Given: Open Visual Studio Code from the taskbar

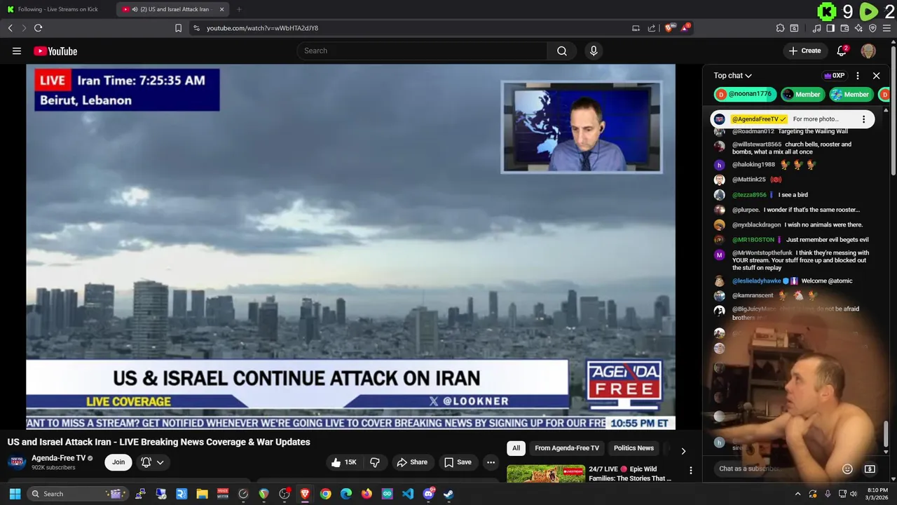Looking at the screenshot, I should pos(407,494).
